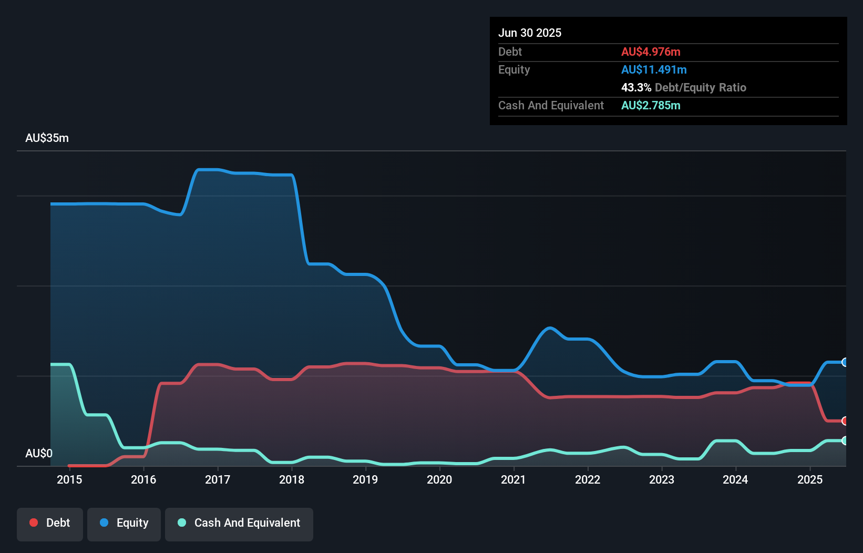Select the Cash end-point marker on chart

[845, 441]
